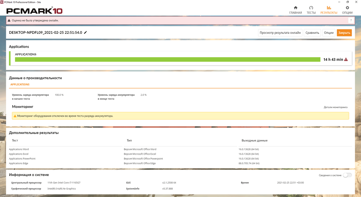Viewport: 361px width, 197px height.
Task: Click the Тест column header
Action: click(15, 141)
